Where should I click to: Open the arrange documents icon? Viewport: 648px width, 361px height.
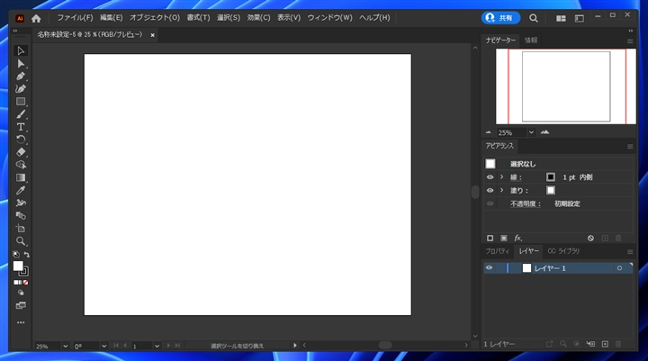tap(561, 18)
